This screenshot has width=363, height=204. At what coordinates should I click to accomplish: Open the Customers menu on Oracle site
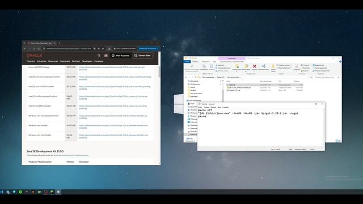(x=65, y=61)
